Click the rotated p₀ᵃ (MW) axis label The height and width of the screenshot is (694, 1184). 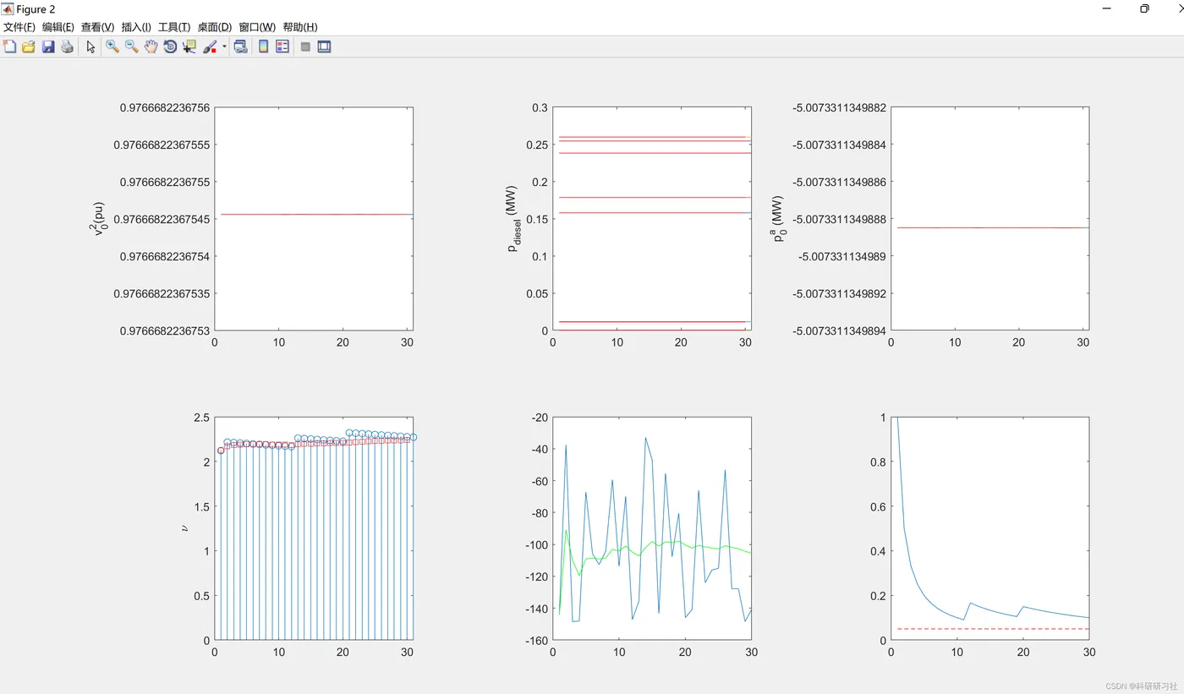coord(777,219)
